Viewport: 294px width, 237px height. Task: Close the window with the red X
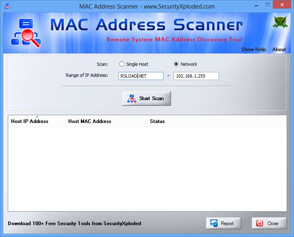click(x=282, y=5)
